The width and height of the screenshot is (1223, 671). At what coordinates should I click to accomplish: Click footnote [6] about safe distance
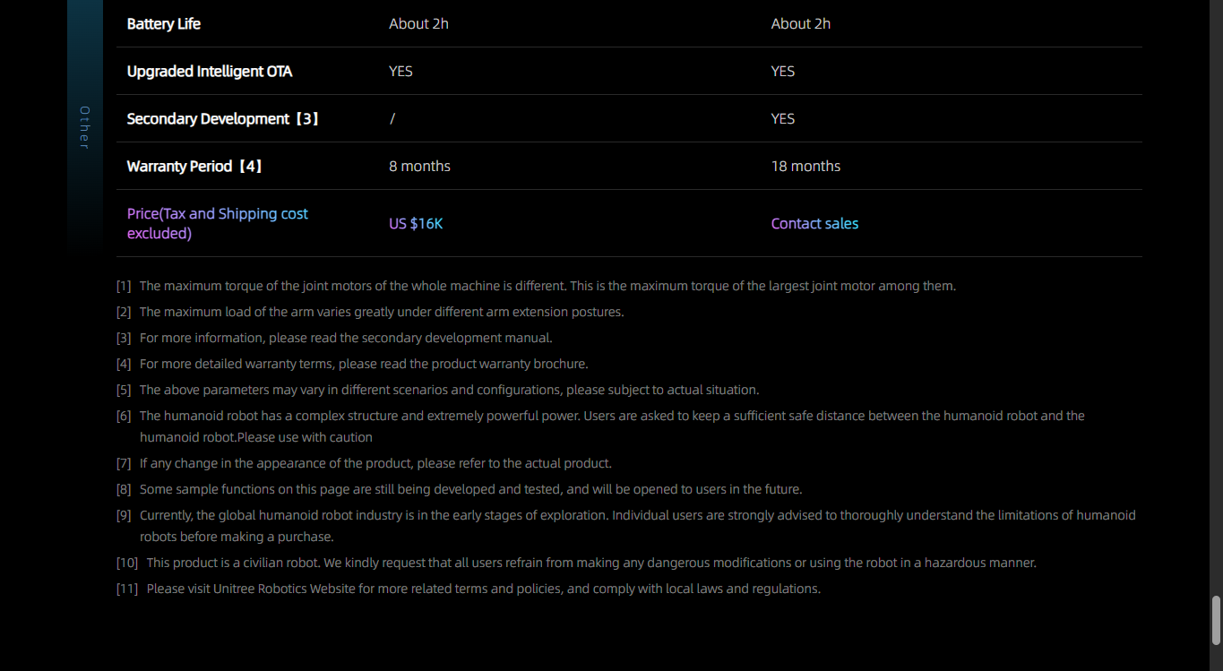pos(611,416)
